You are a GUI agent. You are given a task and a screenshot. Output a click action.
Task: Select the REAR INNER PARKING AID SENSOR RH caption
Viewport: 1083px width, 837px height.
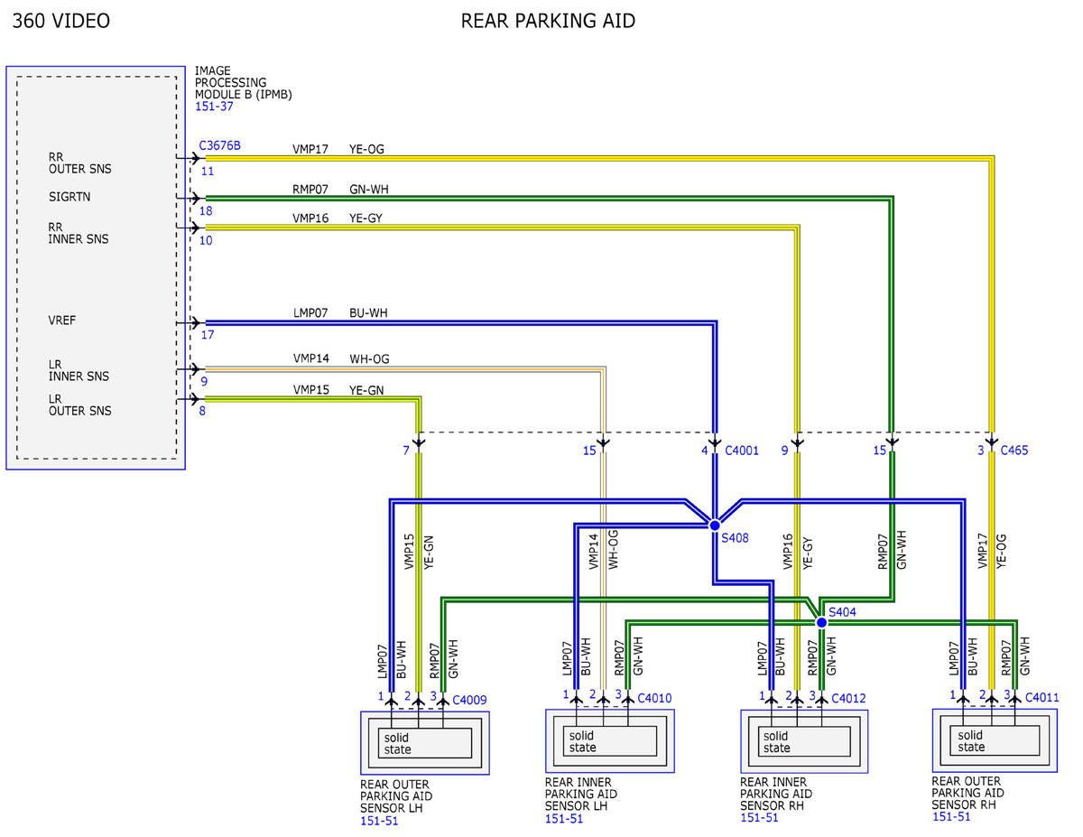775,794
